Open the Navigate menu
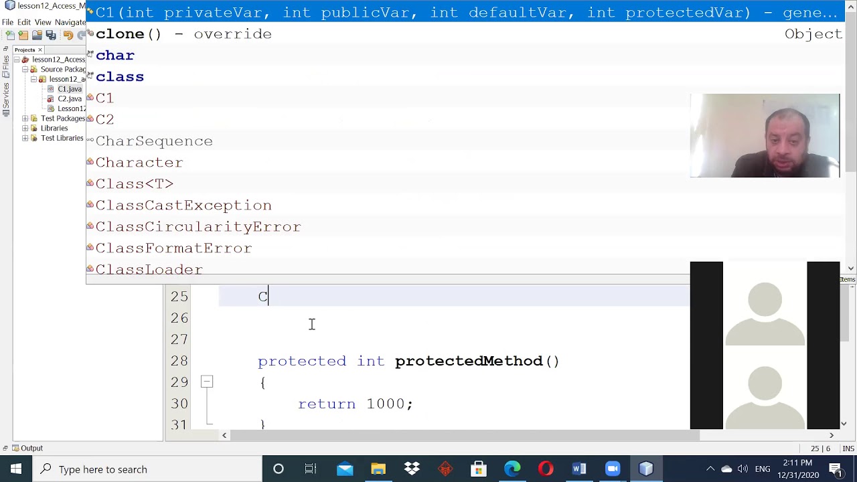The width and height of the screenshot is (857, 482). [70, 22]
